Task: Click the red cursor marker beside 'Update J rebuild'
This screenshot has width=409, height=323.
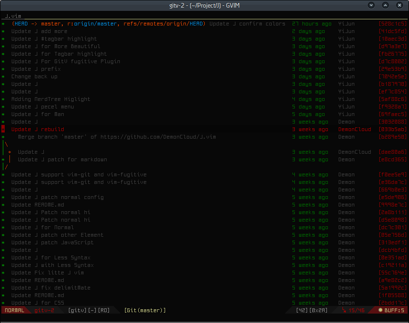Action: (x=3, y=129)
